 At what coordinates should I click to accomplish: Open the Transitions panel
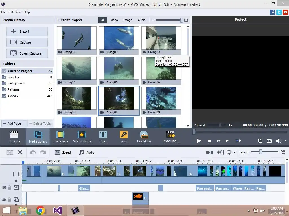pyautogui.click(x=60, y=137)
